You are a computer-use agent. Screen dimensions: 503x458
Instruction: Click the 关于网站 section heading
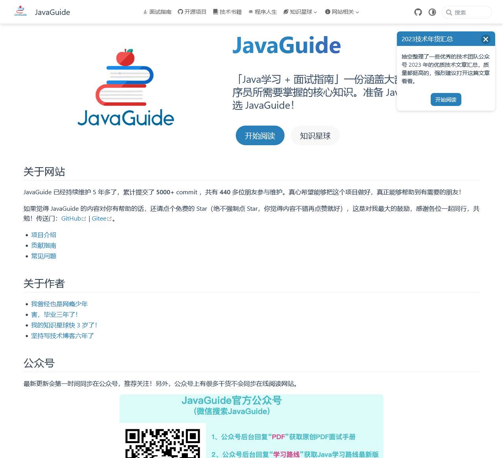pyautogui.click(x=44, y=172)
